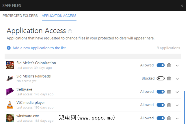Image resolution: width=186 pixels, height=124 pixels.
Task: Expand Sid Meier's Colonization details
Action: pos(177,65)
